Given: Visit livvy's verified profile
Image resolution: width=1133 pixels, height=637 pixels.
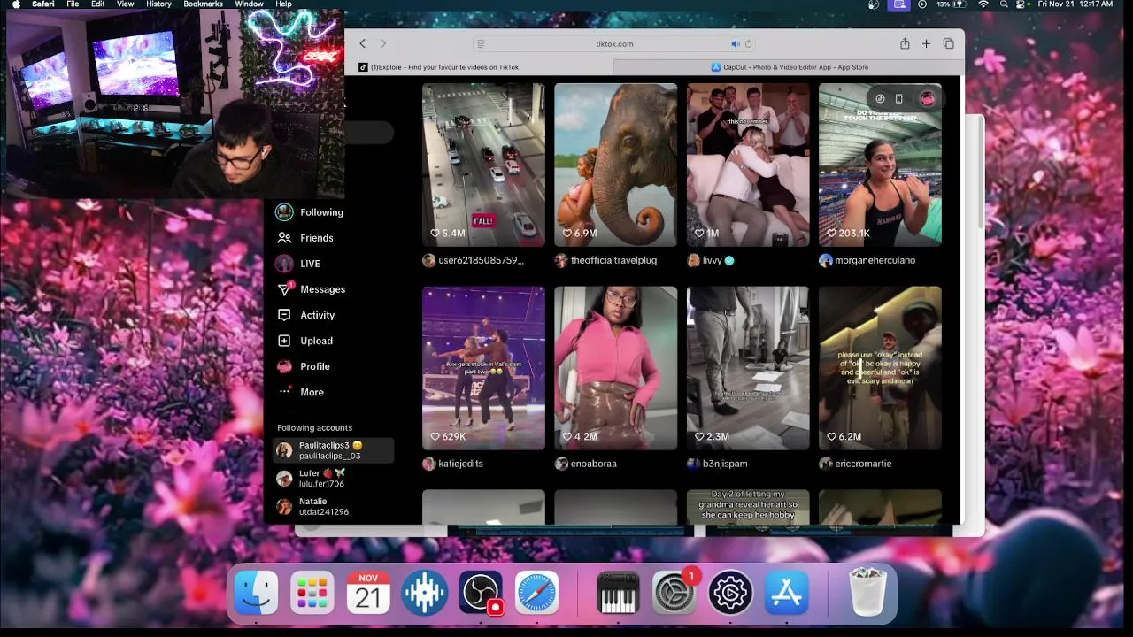Looking at the screenshot, I should pos(711,260).
